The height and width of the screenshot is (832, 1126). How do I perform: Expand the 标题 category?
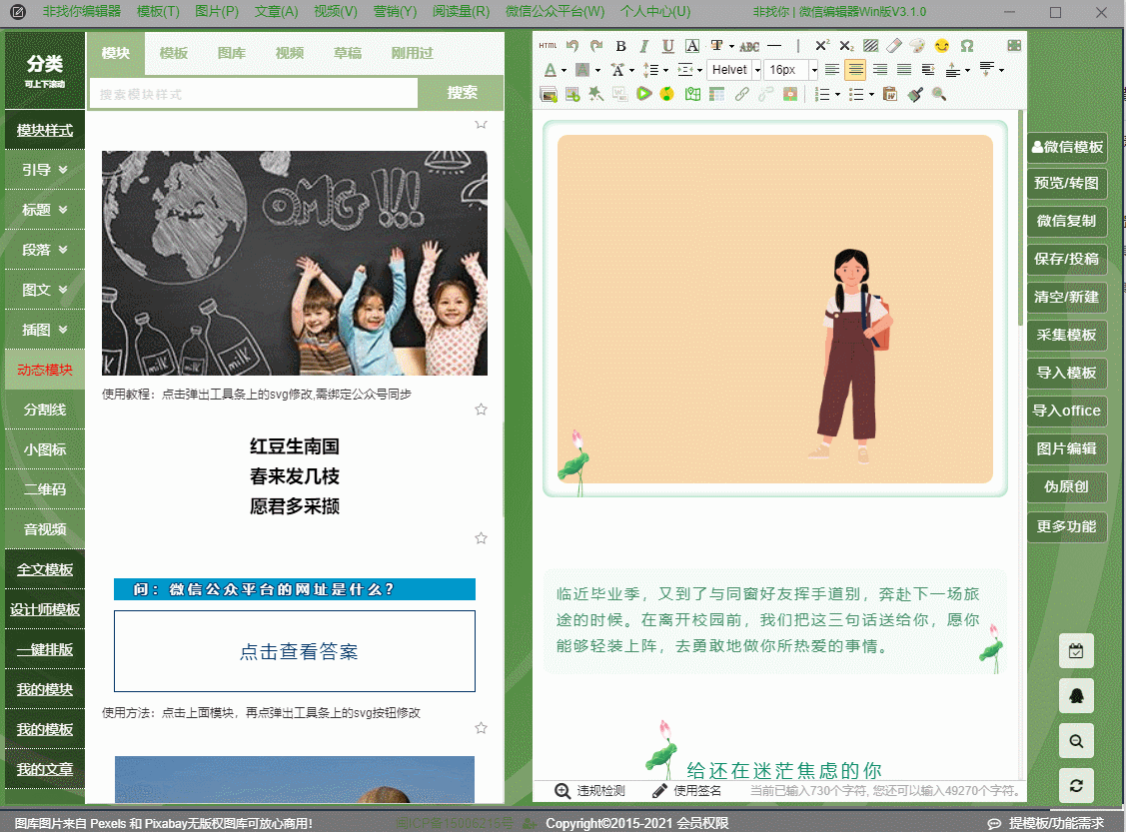coord(45,210)
